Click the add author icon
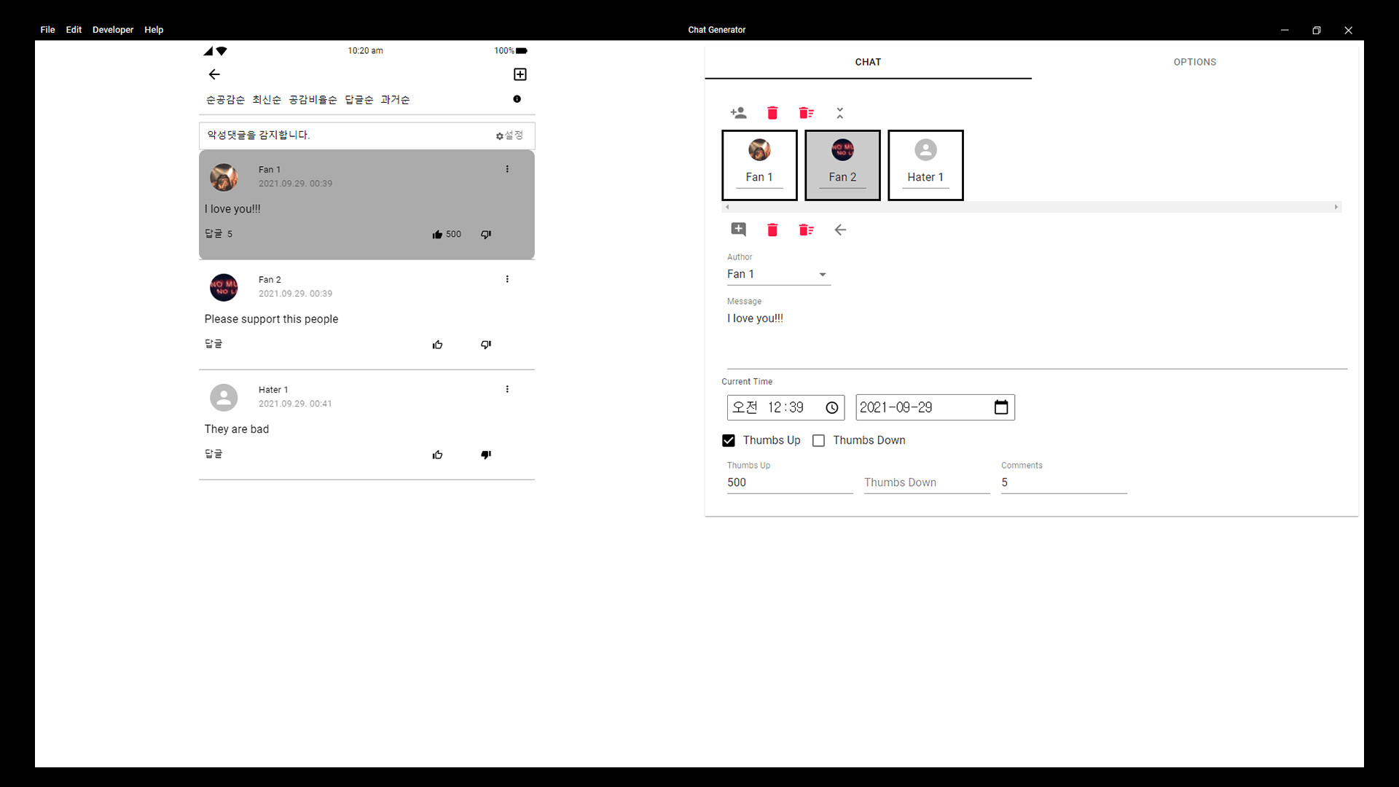This screenshot has width=1399, height=787. click(x=738, y=112)
